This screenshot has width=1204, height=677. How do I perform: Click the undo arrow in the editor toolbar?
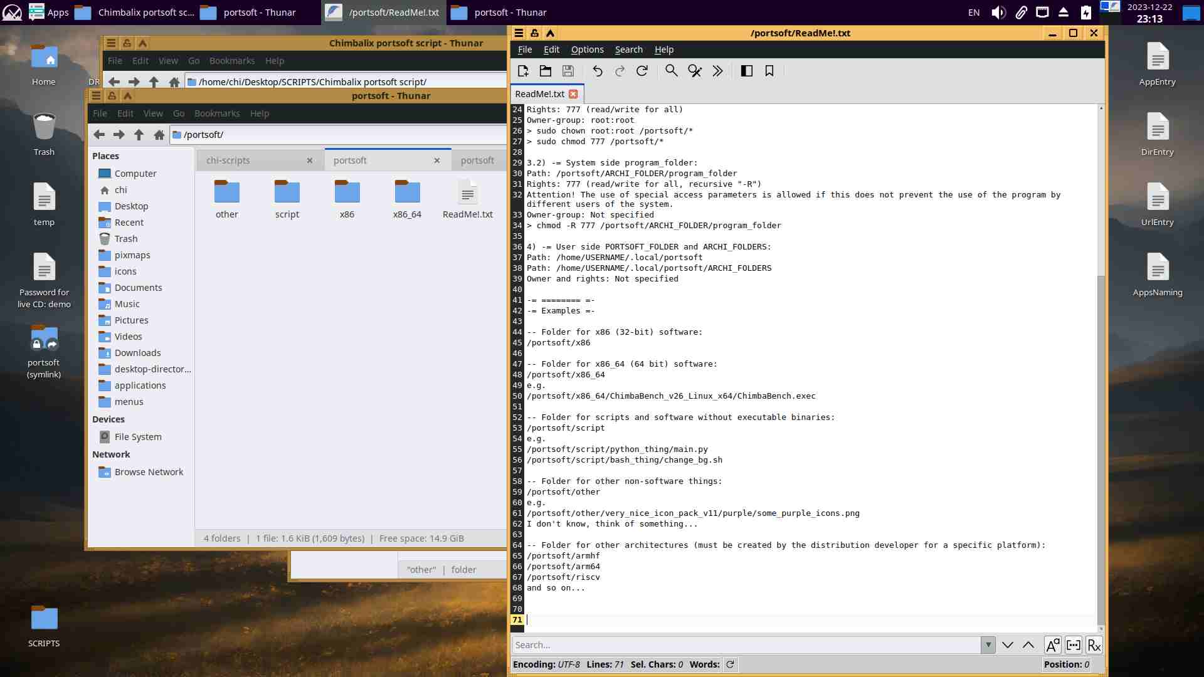597,71
